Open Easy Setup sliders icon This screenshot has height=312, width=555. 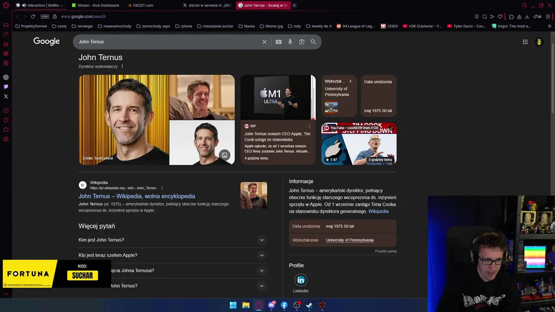[548, 16]
